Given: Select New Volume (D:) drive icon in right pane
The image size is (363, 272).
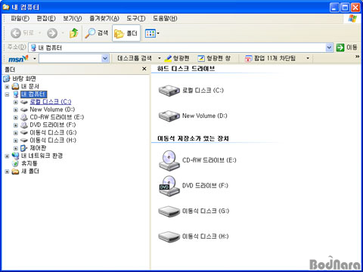Looking at the screenshot, I should (169, 116).
